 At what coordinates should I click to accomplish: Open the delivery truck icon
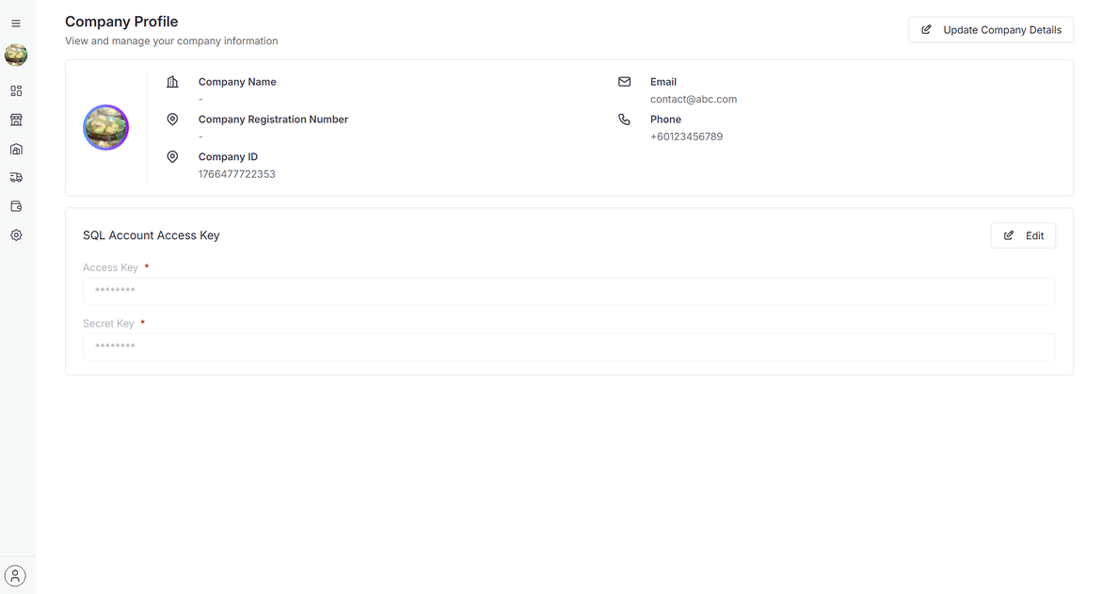pyautogui.click(x=16, y=177)
